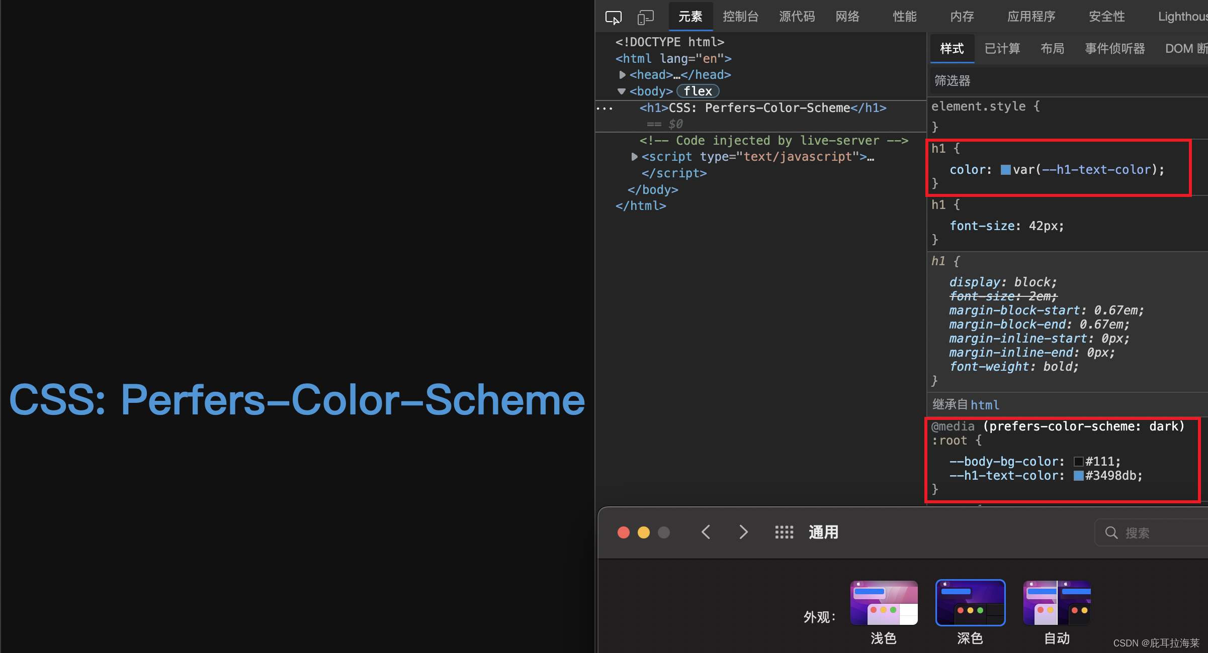Click the closing </body> tag row

653,190
